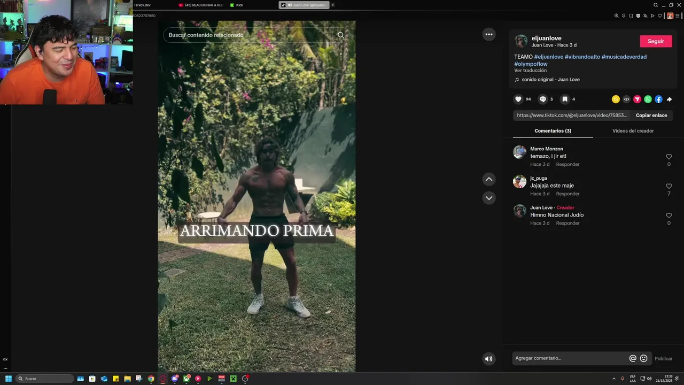Open the eljuanlove profile name

546,38
